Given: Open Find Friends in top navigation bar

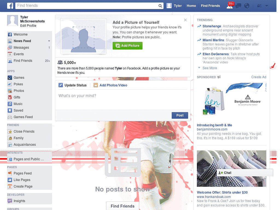Looking at the screenshot, I should pyautogui.click(x=210, y=6).
